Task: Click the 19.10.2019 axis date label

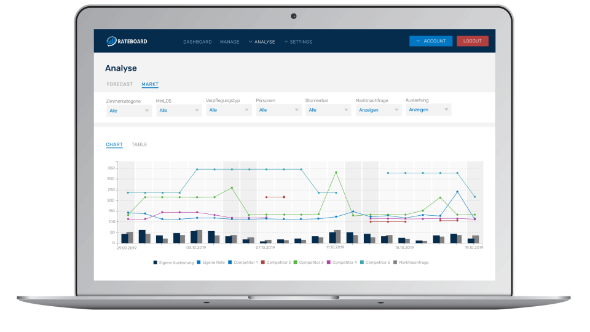Action: point(474,248)
